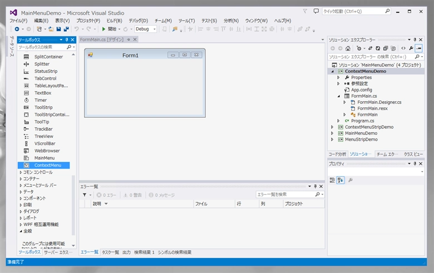This screenshot has width=434, height=273.
Task: Click the notifications flag icon in title bar
Action: click(x=305, y=11)
